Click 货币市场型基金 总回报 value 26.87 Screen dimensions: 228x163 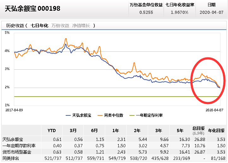click(200, 152)
